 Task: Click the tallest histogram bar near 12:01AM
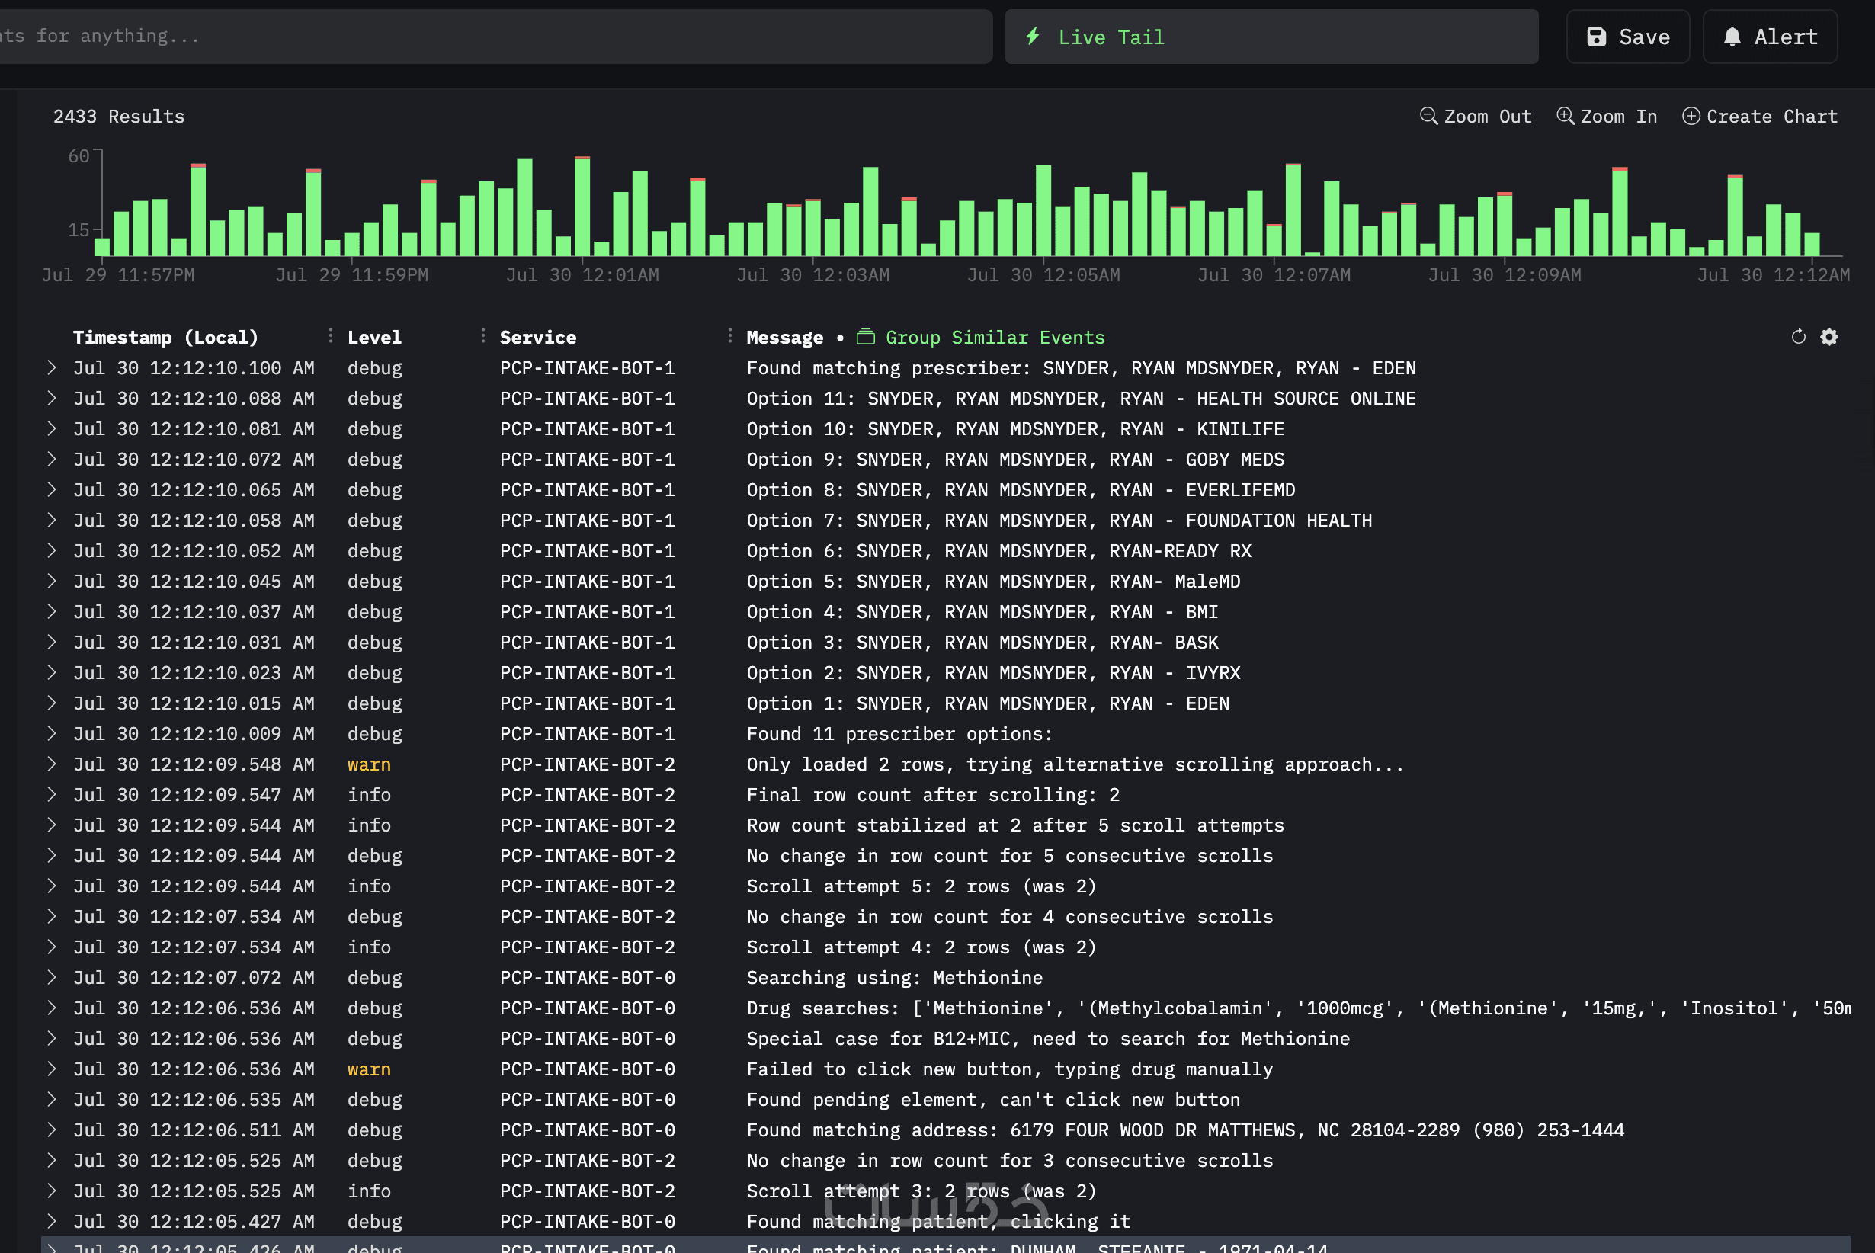pos(582,207)
